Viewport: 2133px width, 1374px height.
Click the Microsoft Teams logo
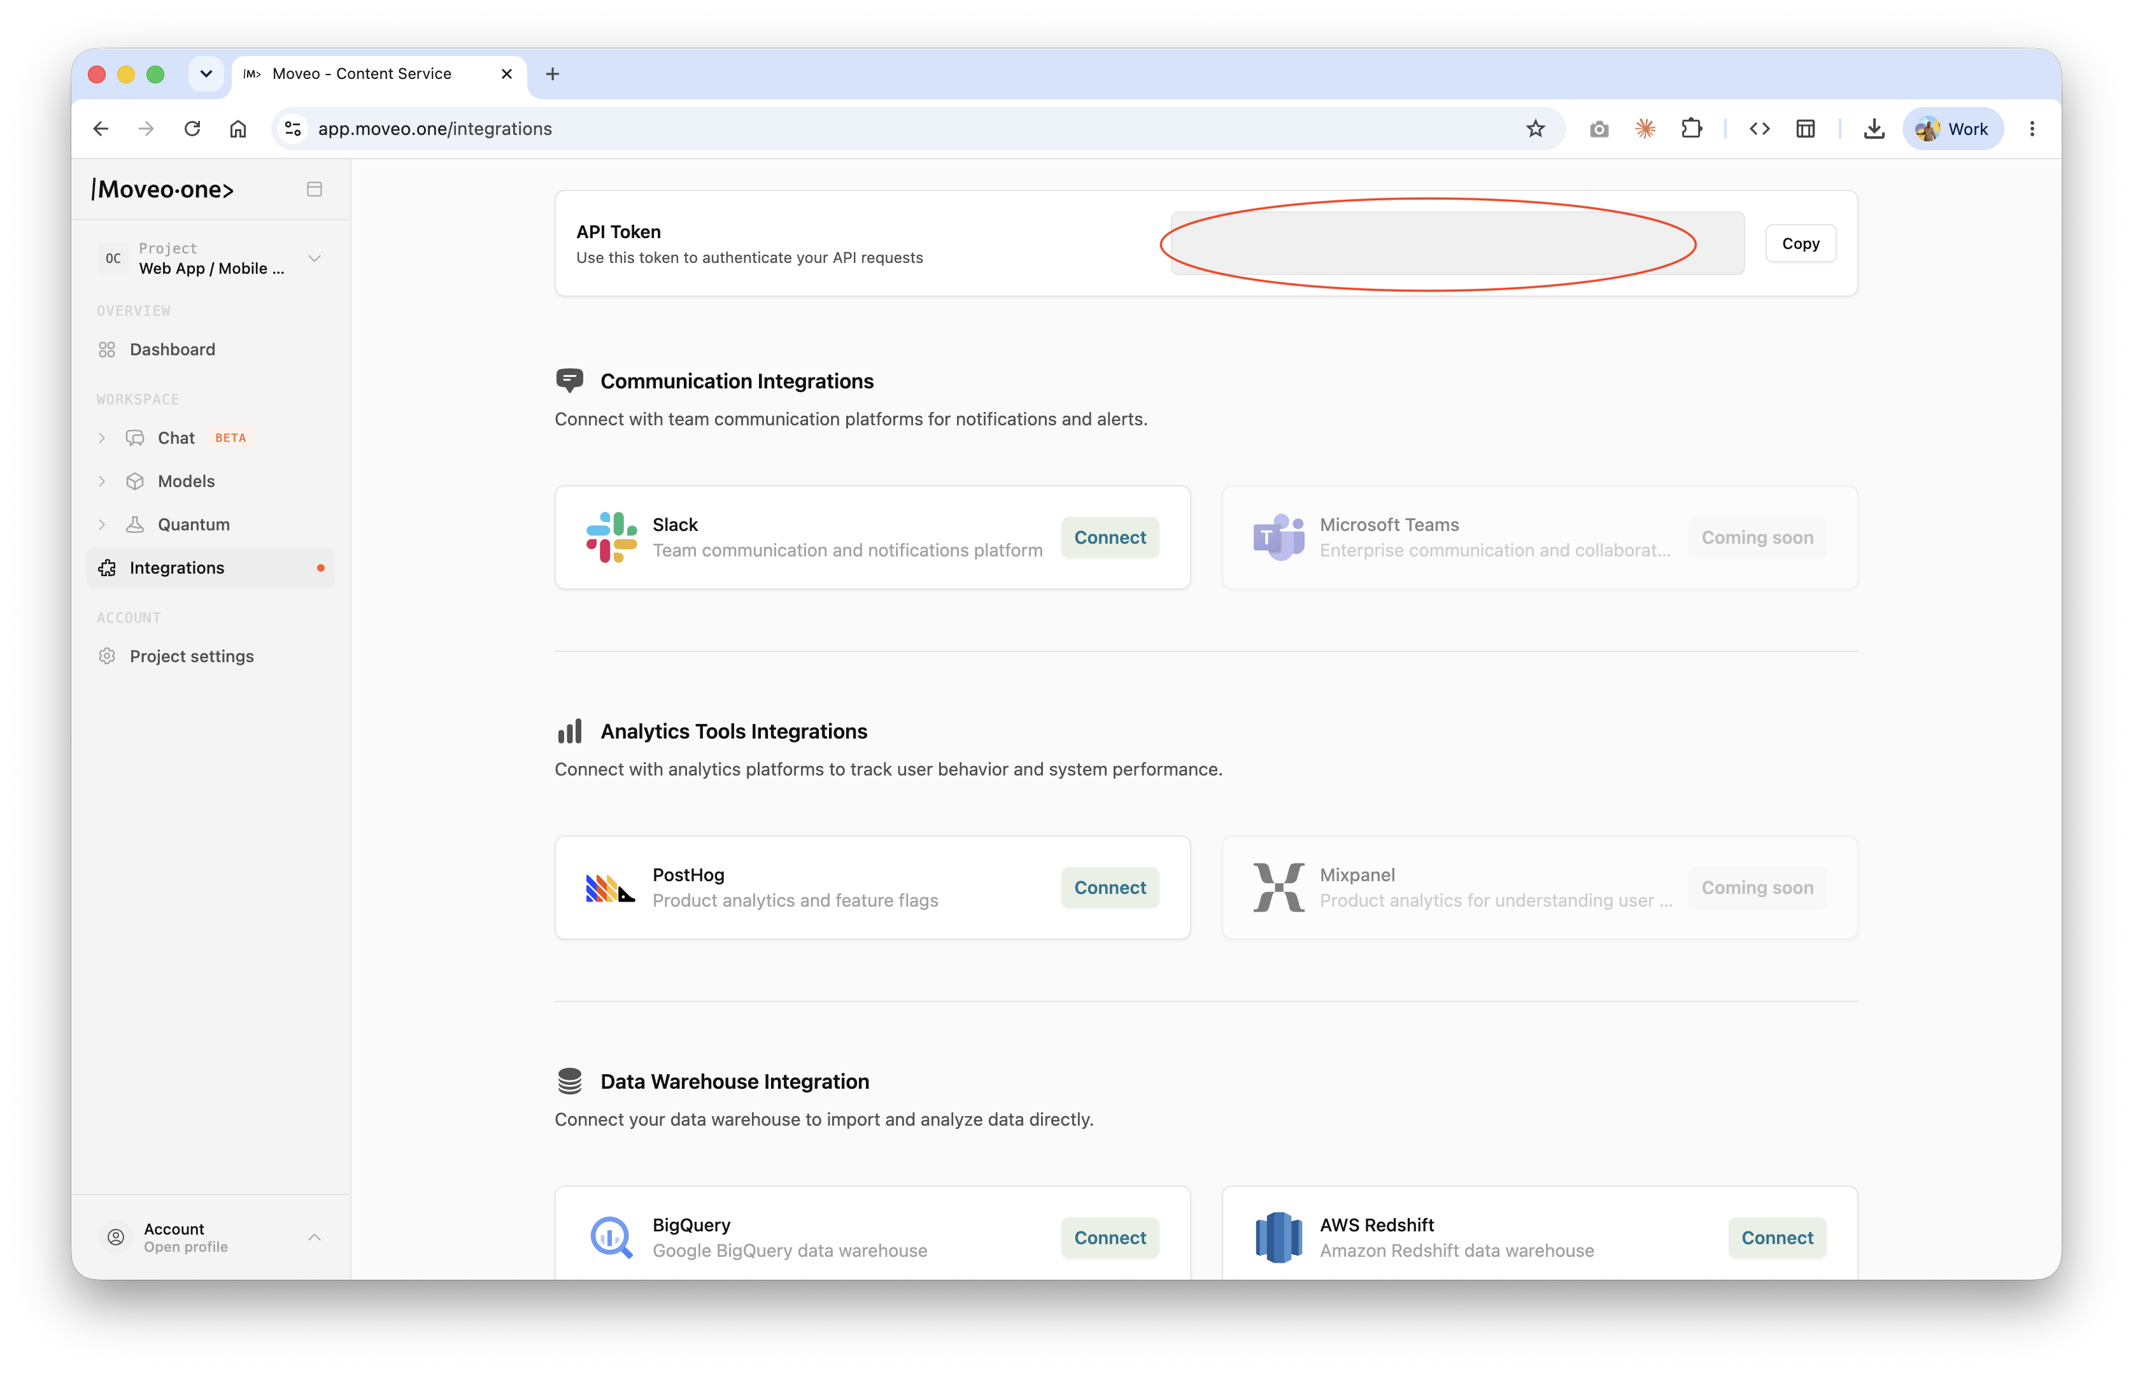pyautogui.click(x=1279, y=537)
